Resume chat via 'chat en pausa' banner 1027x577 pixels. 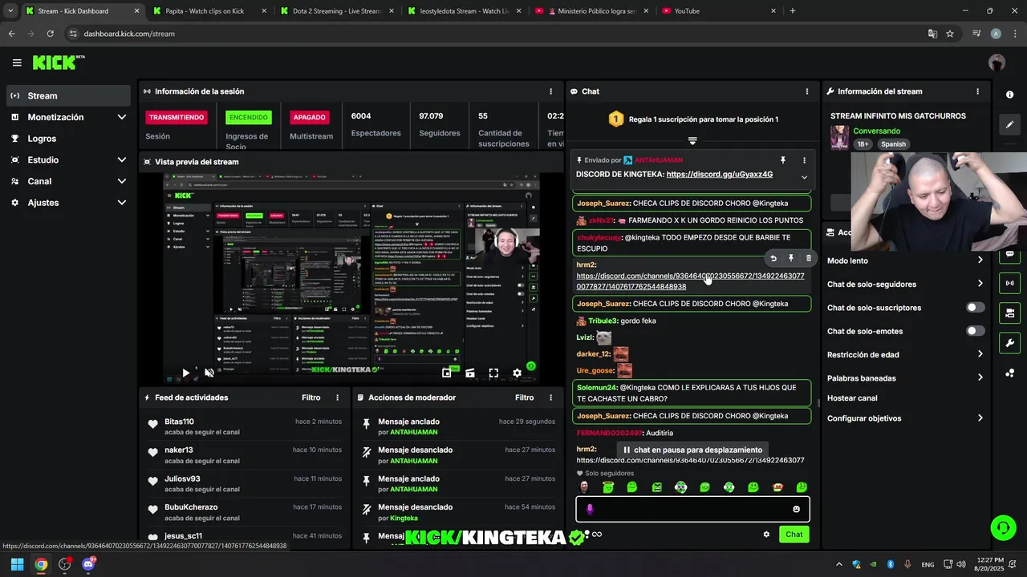[692, 450]
